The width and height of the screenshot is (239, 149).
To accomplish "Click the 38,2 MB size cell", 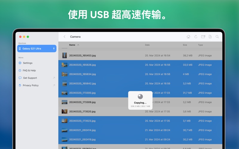I will 188,55.
